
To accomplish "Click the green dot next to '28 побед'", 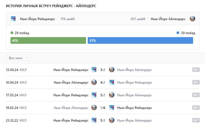I will pos(12,33).
